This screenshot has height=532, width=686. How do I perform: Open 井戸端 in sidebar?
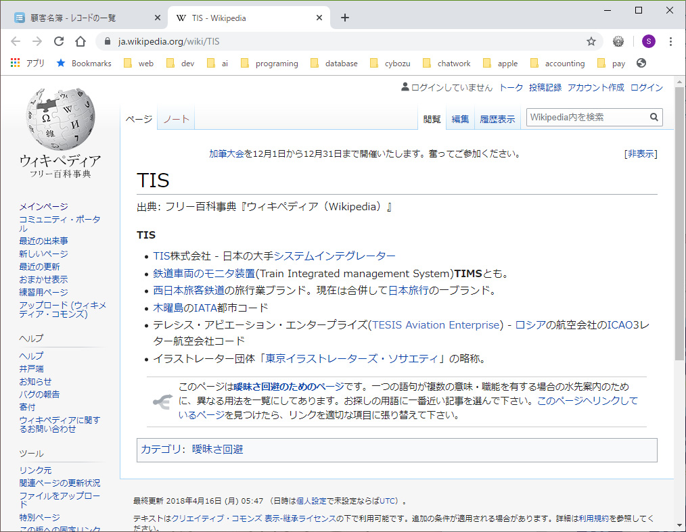click(32, 369)
